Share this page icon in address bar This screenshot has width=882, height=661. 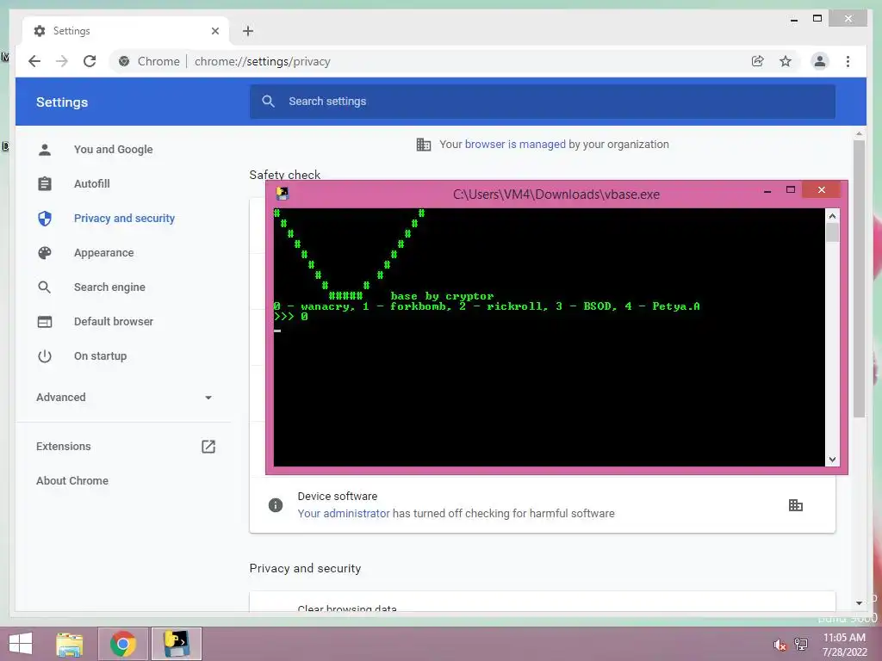pos(758,61)
